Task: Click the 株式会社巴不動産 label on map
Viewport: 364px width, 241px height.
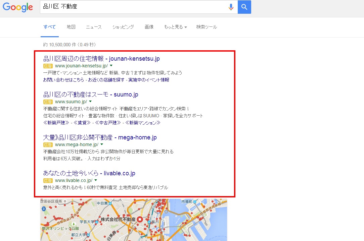Action: pos(118,219)
